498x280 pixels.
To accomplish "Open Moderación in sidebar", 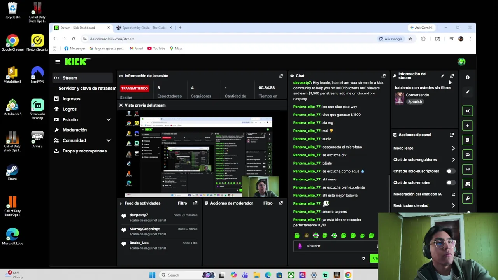I will tap(74, 130).
